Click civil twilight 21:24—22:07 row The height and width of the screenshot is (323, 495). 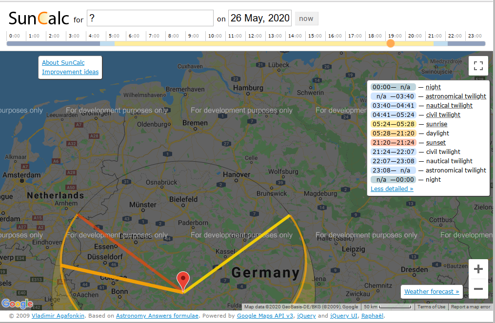click(416, 152)
